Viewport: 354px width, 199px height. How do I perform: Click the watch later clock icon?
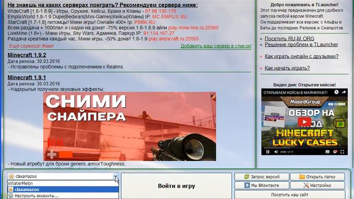(x=336, y=92)
